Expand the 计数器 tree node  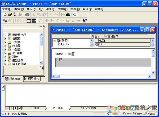pyautogui.click(x=5, y=49)
